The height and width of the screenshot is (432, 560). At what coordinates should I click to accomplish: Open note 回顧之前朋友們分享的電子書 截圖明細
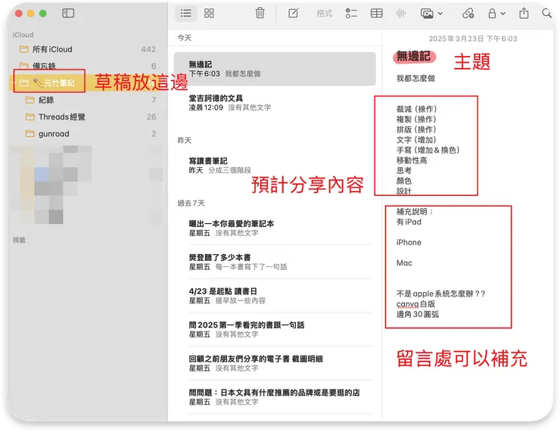(x=275, y=363)
